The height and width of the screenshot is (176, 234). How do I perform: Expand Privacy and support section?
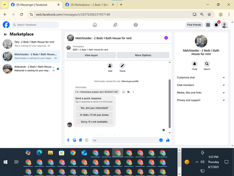[201, 100]
